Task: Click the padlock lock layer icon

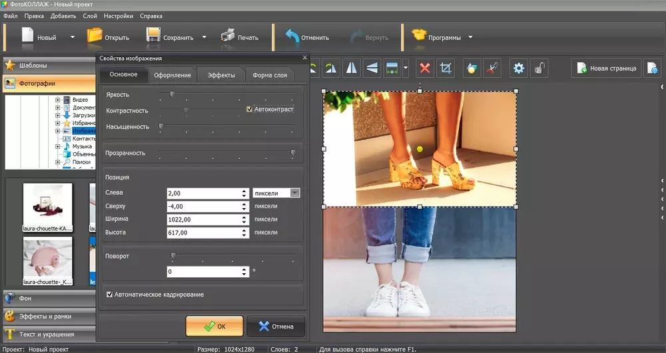Action: [x=540, y=68]
